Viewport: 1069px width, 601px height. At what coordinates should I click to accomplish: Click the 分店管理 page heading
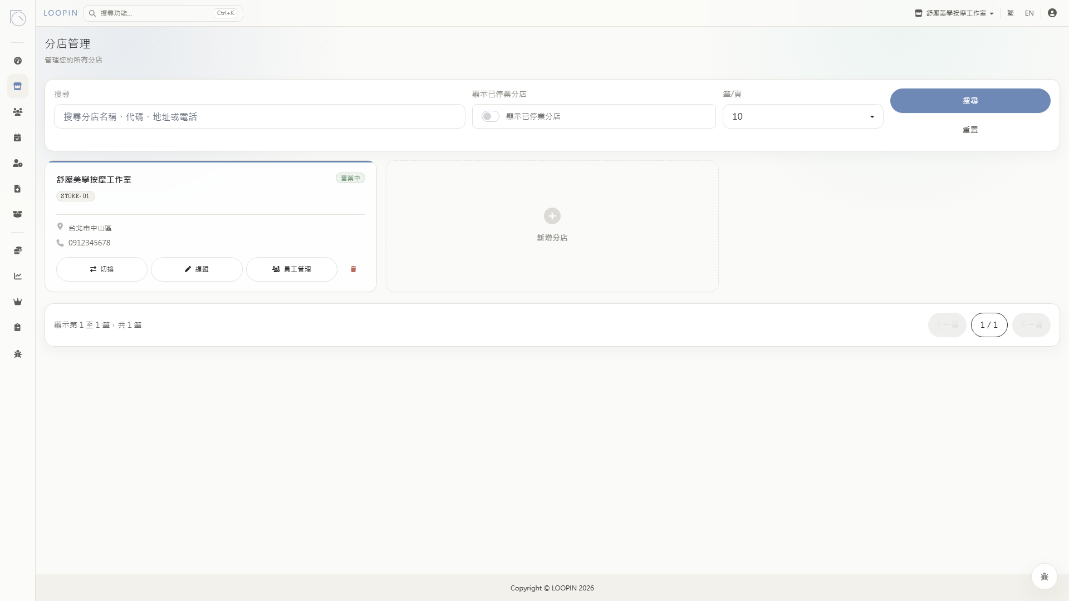[67, 44]
